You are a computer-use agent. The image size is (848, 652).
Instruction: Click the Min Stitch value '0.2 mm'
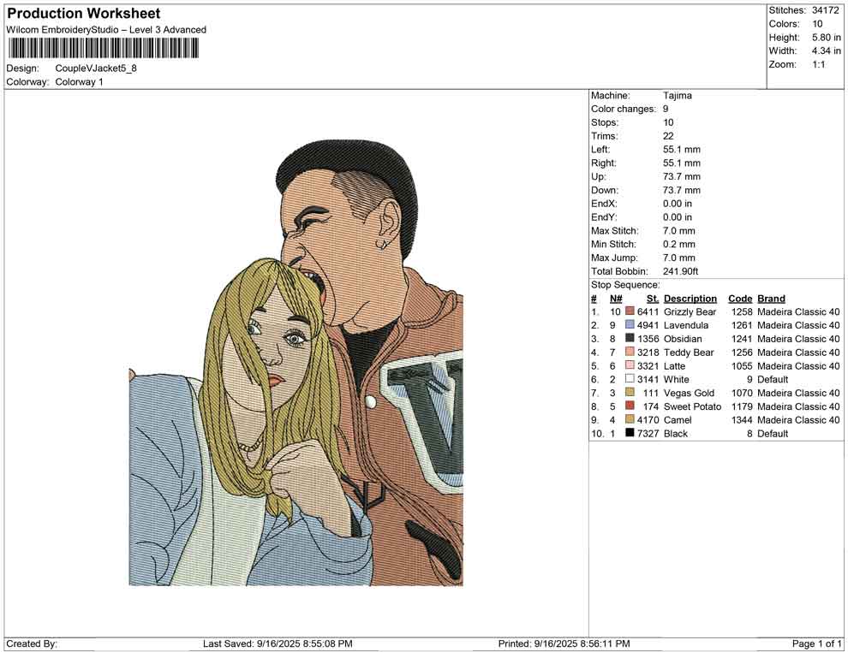pos(679,244)
